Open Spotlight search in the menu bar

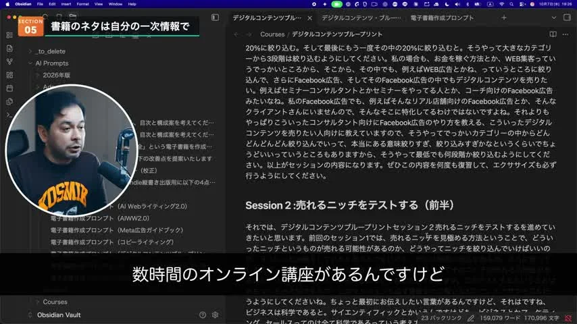pyautogui.click(x=511, y=4)
